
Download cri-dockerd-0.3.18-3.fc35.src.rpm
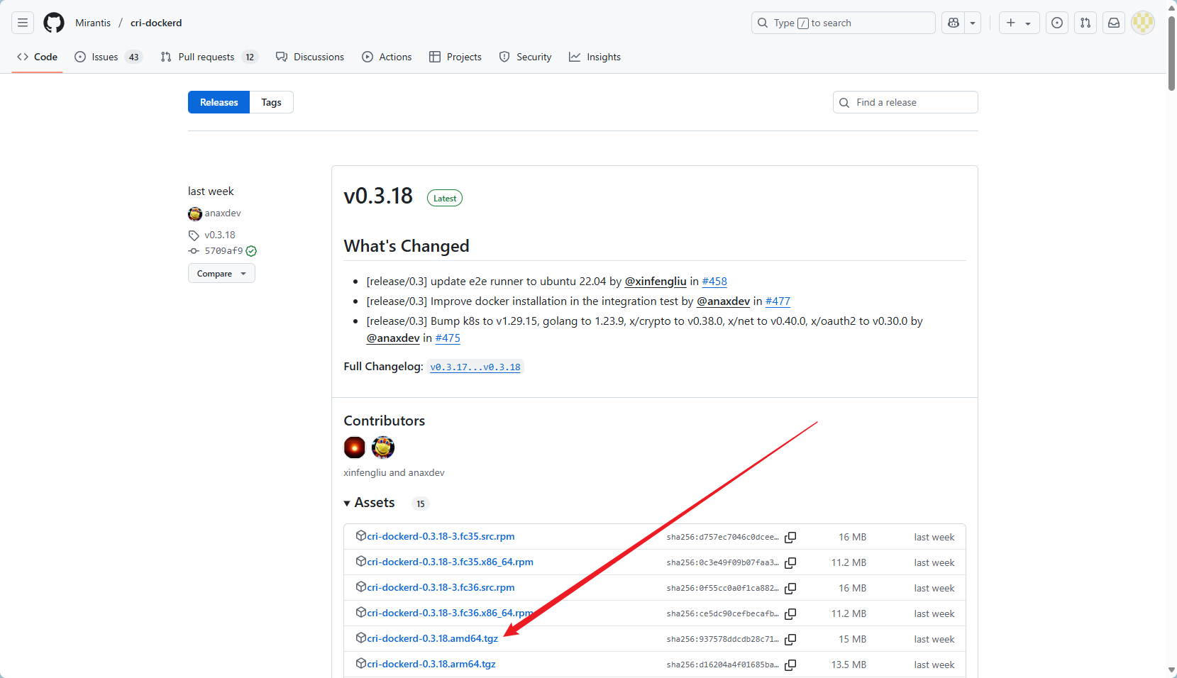coord(441,536)
